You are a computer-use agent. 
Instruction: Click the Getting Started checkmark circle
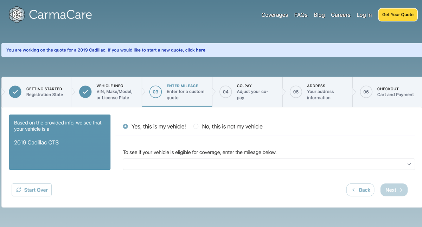[15, 92]
